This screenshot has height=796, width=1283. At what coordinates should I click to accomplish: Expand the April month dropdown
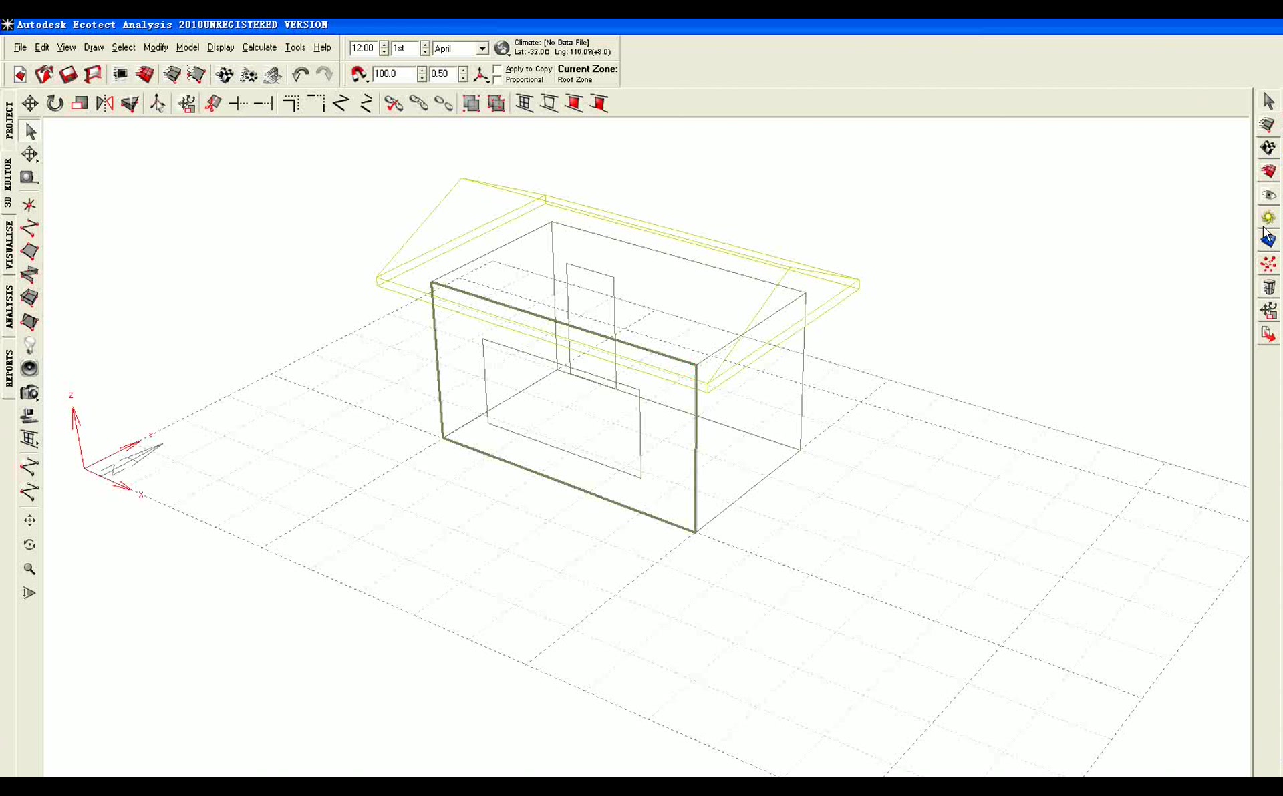482,49
